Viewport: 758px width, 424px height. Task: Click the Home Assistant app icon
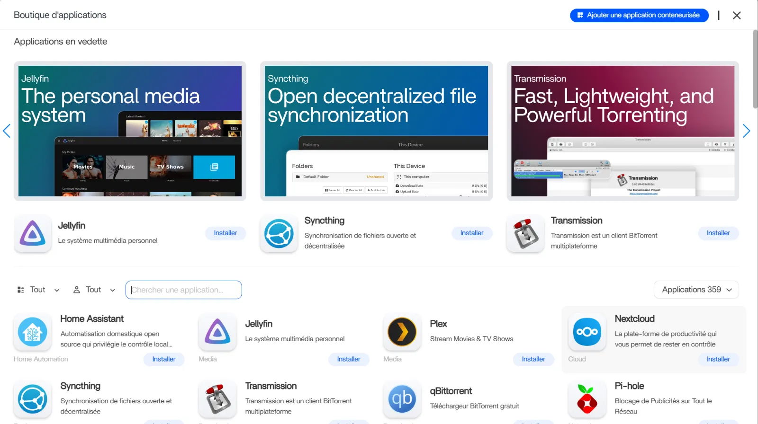[x=32, y=332]
